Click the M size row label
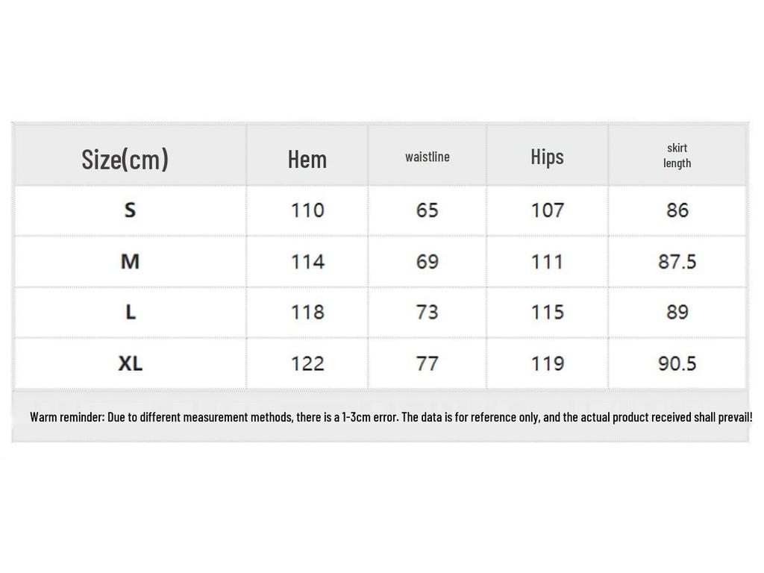 coord(130,261)
